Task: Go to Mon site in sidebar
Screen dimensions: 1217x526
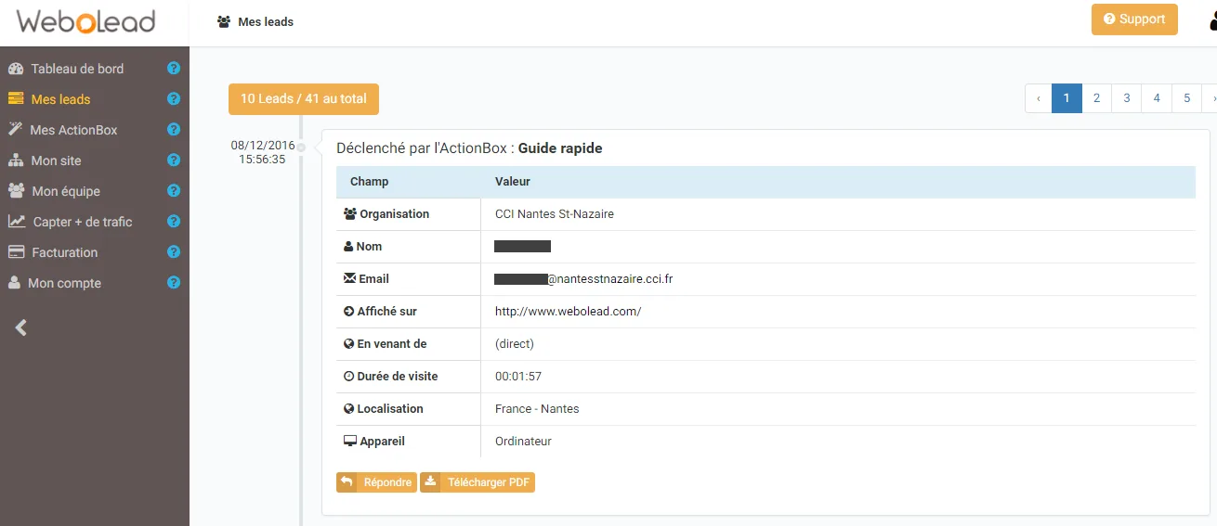Action: coord(56,160)
